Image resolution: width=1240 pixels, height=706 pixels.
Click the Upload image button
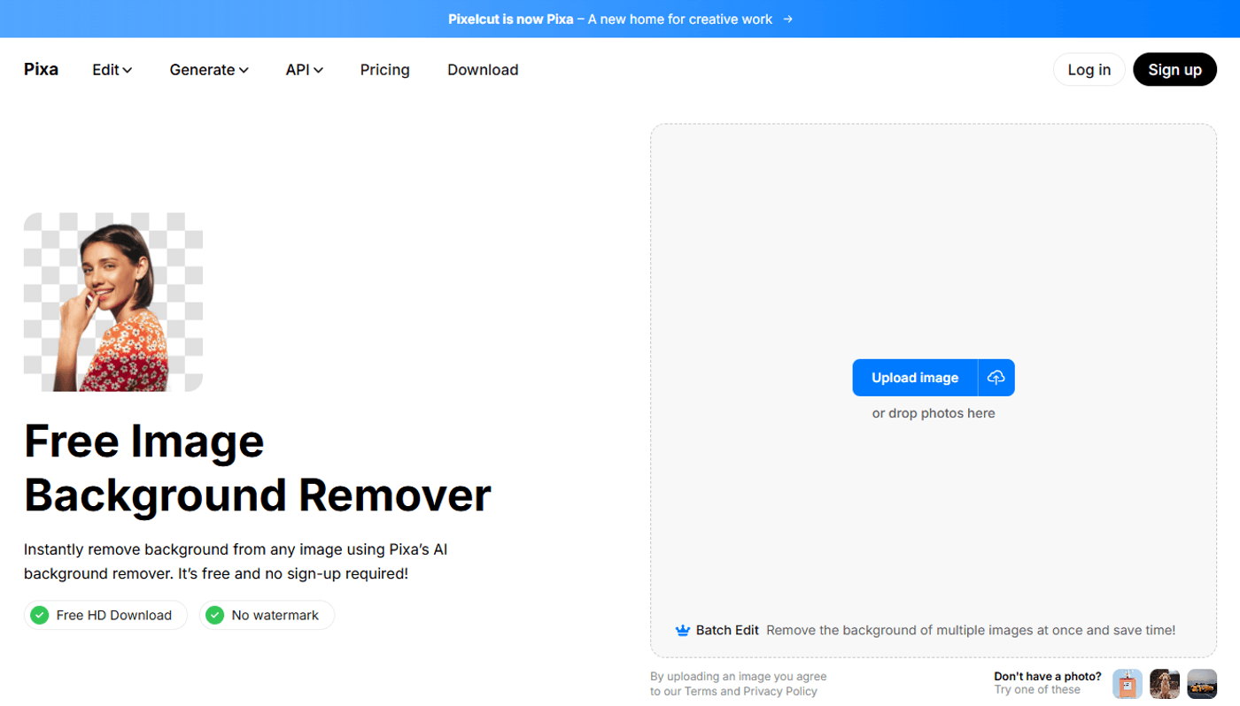[x=915, y=378]
